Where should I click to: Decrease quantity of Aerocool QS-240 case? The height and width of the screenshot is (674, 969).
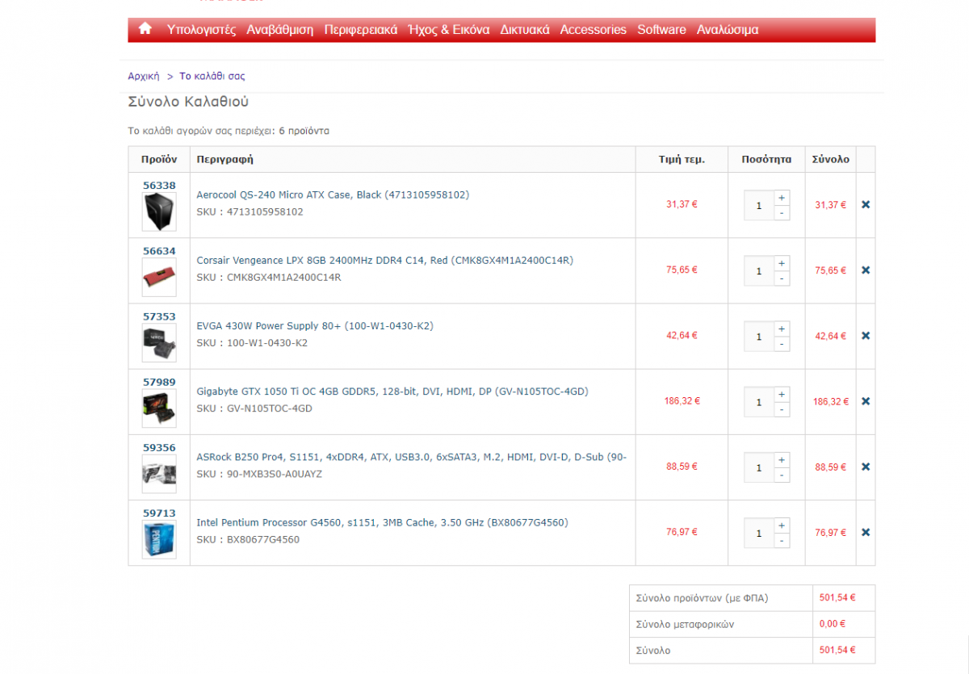[x=782, y=213]
